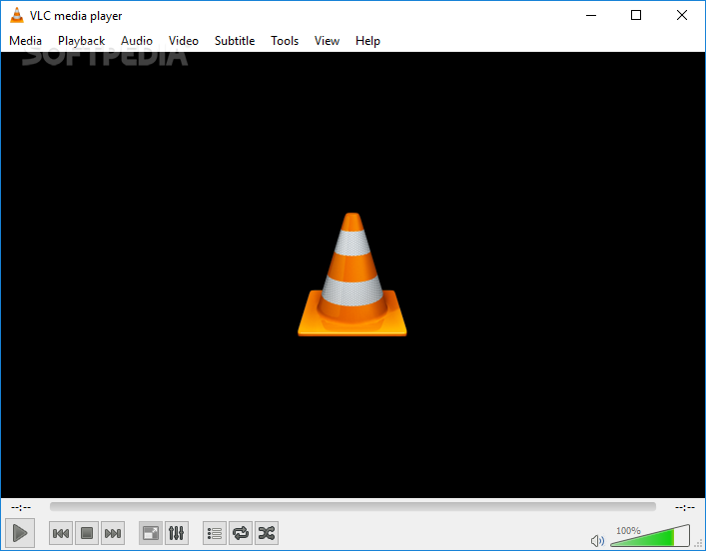The width and height of the screenshot is (706, 551).
Task: Toggle fullscreen video mode
Action: pyautogui.click(x=151, y=533)
